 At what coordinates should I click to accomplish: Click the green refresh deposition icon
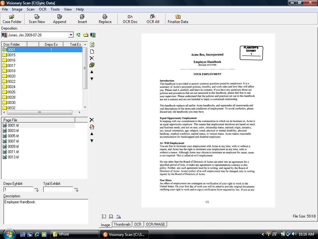(x=79, y=35)
